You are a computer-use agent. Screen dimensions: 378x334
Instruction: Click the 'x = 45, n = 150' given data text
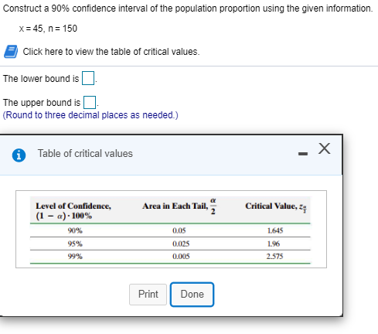click(x=48, y=29)
